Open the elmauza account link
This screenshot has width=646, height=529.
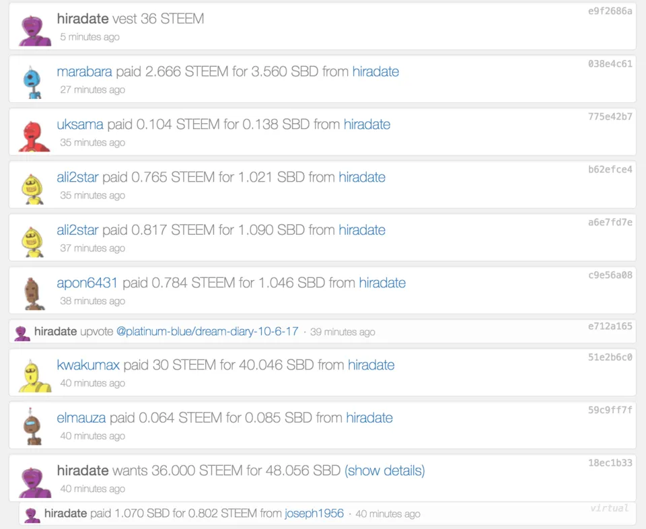81,418
